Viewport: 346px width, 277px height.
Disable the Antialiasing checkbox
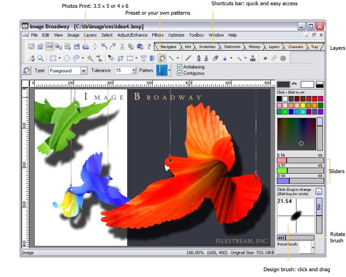point(180,67)
